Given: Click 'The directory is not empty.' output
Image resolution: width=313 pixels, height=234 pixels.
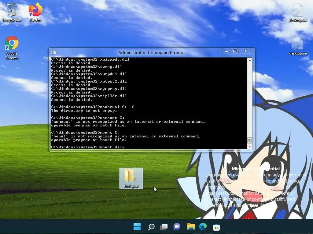Looking at the screenshot, I should [84, 111].
